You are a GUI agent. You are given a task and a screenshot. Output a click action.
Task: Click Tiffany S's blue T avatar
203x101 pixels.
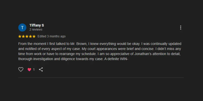[x=22, y=28]
